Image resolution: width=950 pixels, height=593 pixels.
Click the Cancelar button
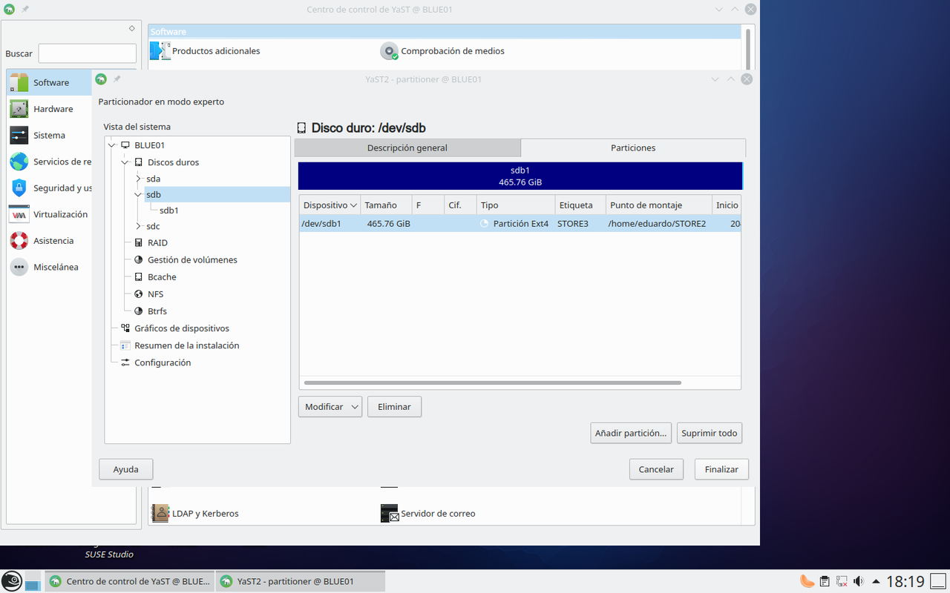[656, 469]
